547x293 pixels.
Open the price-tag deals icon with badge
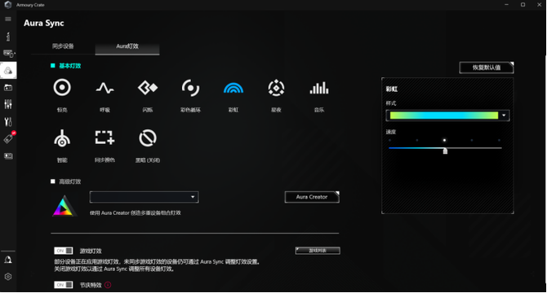click(9, 138)
